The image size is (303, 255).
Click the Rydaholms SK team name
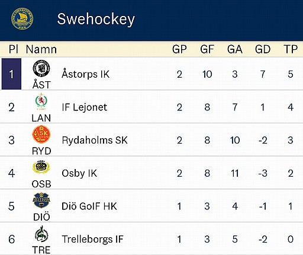coord(95,141)
